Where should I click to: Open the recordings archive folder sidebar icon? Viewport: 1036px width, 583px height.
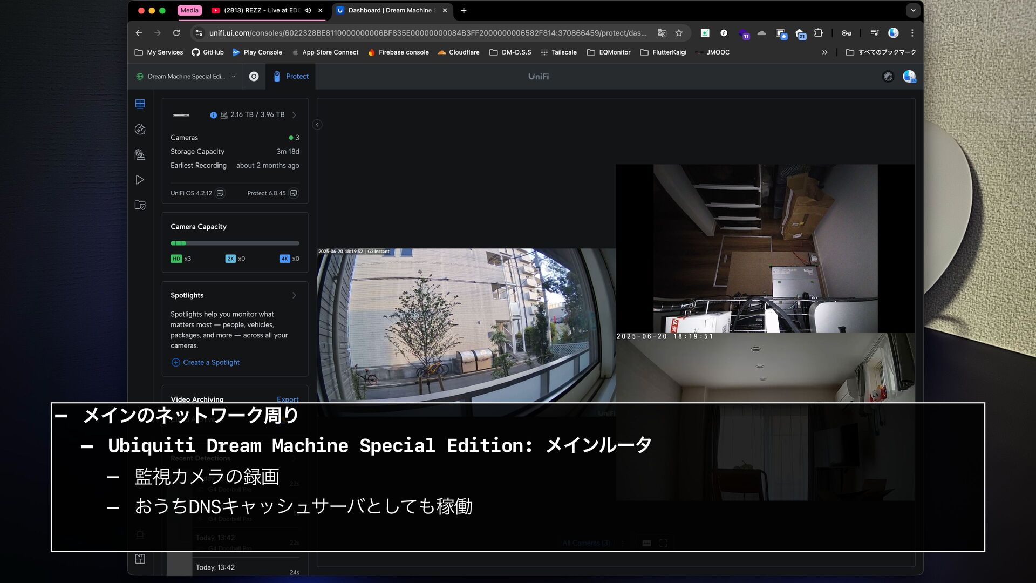(140, 205)
